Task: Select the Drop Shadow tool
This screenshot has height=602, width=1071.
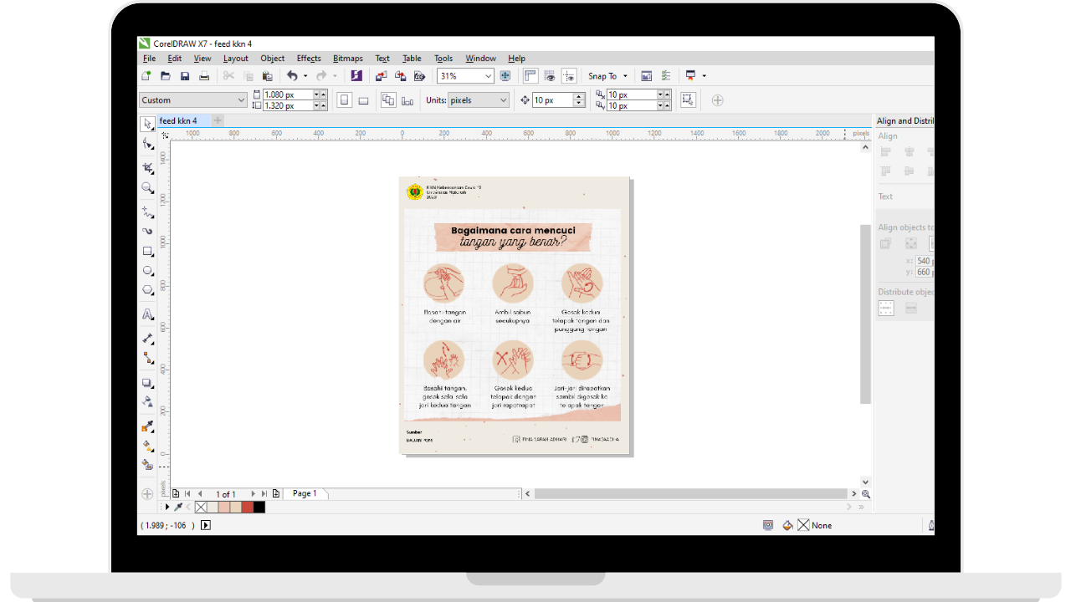Action: coord(147,383)
